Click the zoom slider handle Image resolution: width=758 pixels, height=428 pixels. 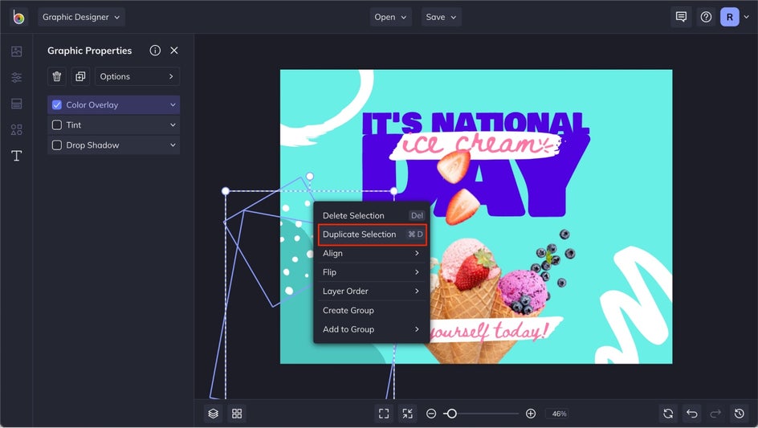click(x=451, y=414)
